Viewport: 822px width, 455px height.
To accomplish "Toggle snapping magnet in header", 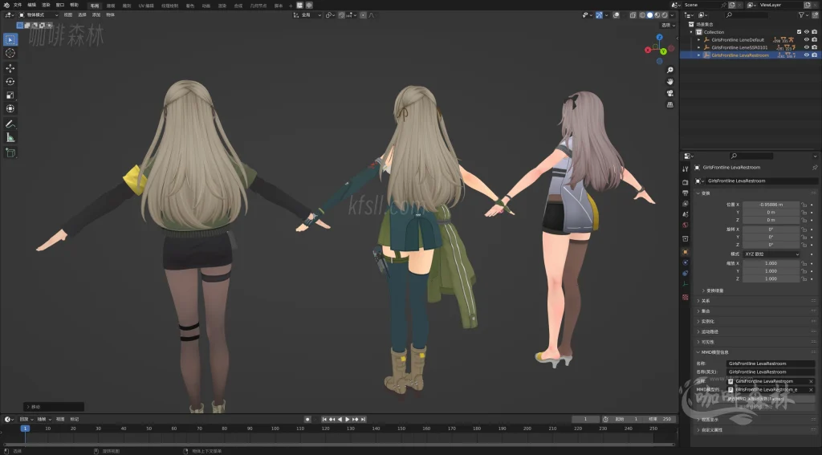I will pyautogui.click(x=341, y=15).
